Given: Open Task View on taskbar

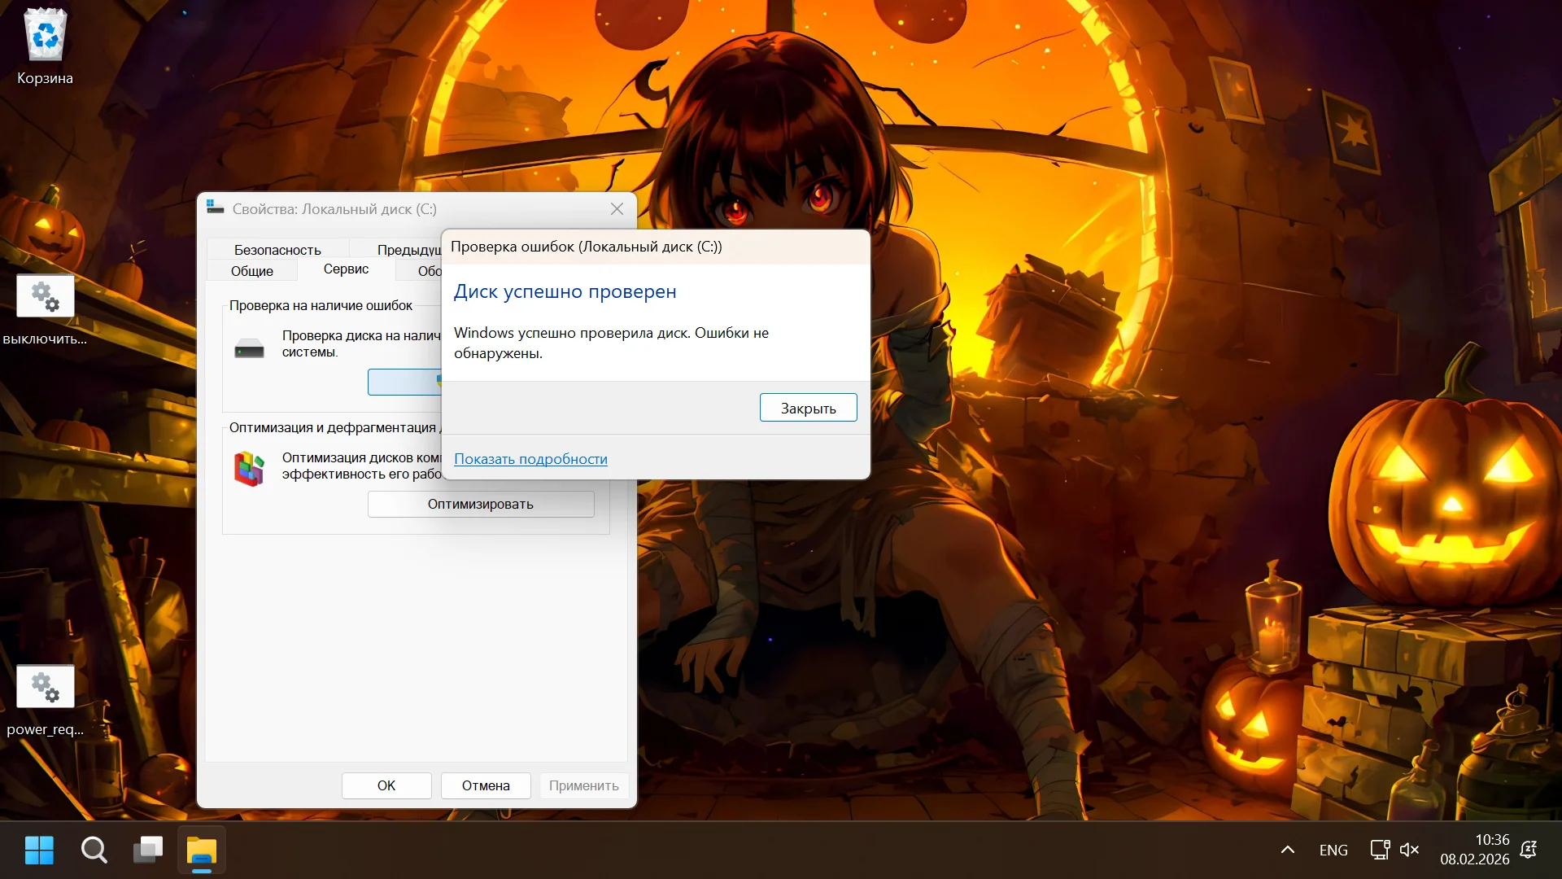Looking at the screenshot, I should coord(148,850).
